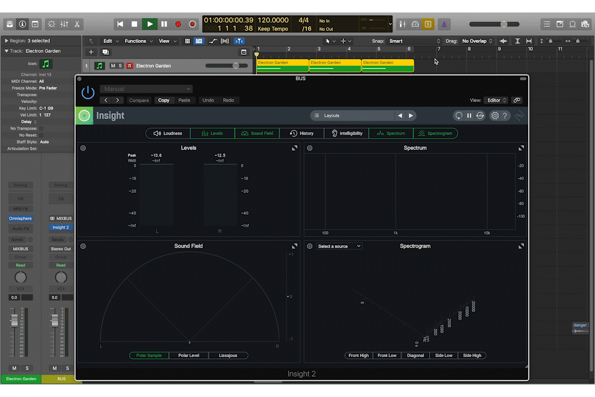This screenshot has height=397, width=595.
Task: Enable Catch Playhead button
Action: (x=239, y=41)
